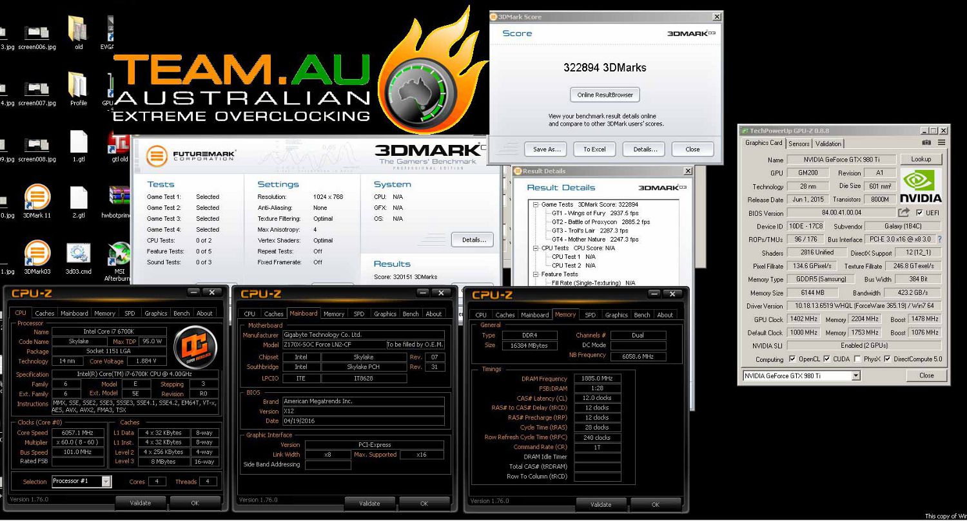This screenshot has width=967, height=521.
Task: Collapse the CPU Tests tree node
Action: click(535, 248)
